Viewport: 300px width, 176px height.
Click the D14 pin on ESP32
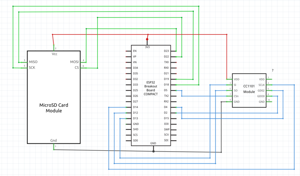coord(135,107)
